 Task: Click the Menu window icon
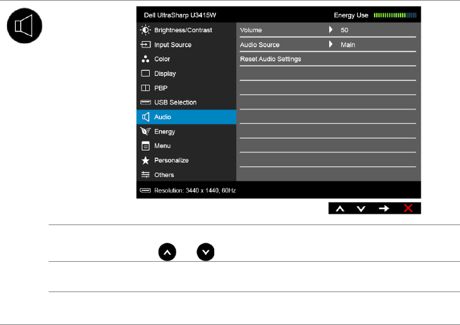coord(145,145)
